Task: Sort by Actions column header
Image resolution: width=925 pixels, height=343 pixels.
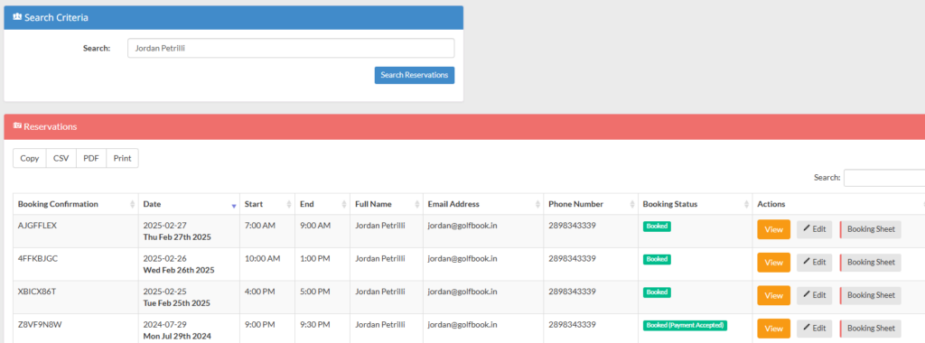Action: (x=838, y=204)
